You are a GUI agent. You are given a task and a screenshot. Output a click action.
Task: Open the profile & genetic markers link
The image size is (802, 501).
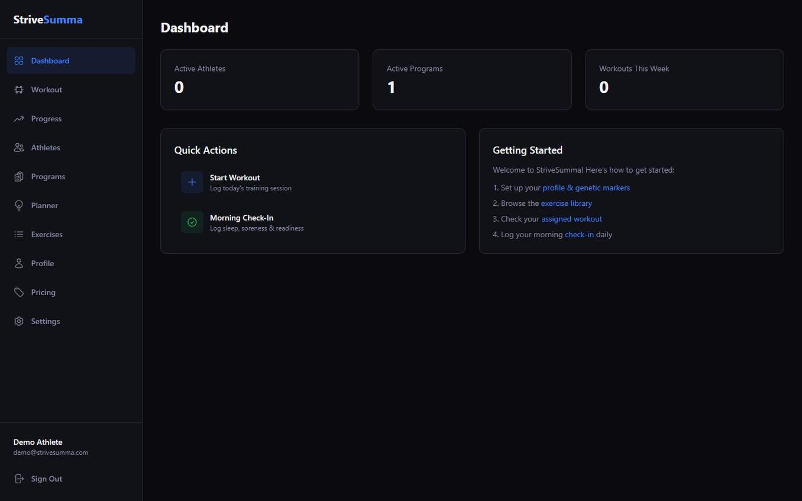[586, 188]
